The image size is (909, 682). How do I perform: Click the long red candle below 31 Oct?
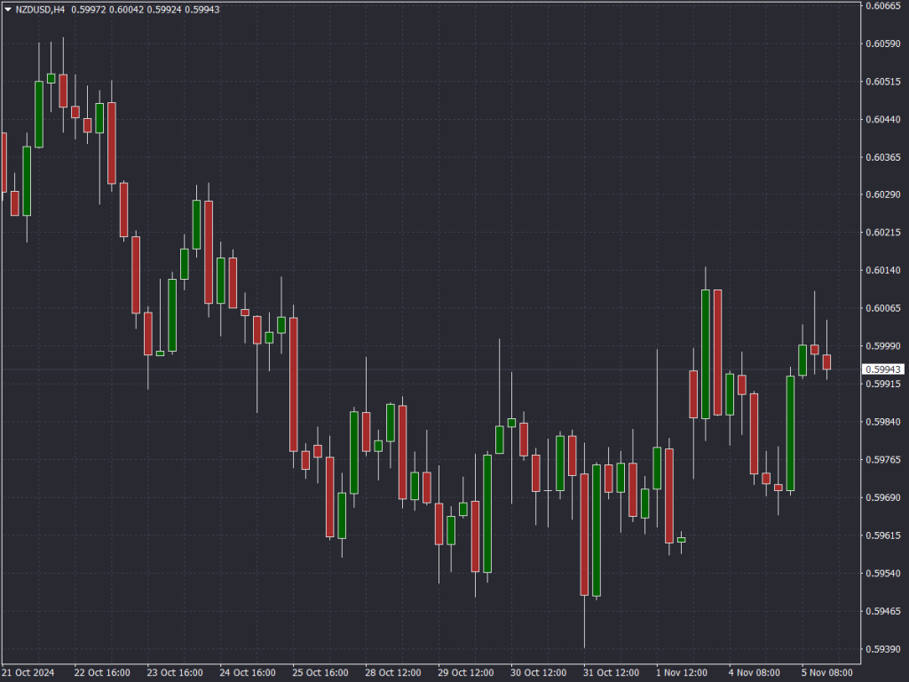586,533
